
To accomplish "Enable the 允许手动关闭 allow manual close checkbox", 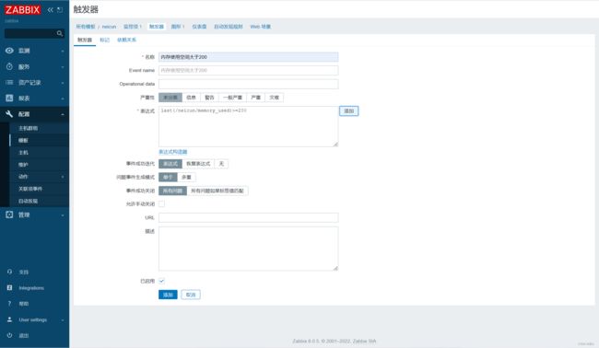I will [x=161, y=203].
